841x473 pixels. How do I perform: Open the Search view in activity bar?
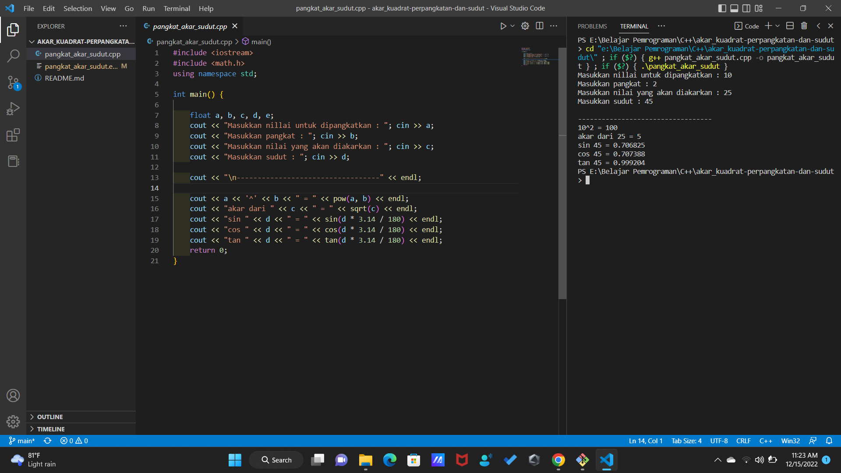(13, 56)
